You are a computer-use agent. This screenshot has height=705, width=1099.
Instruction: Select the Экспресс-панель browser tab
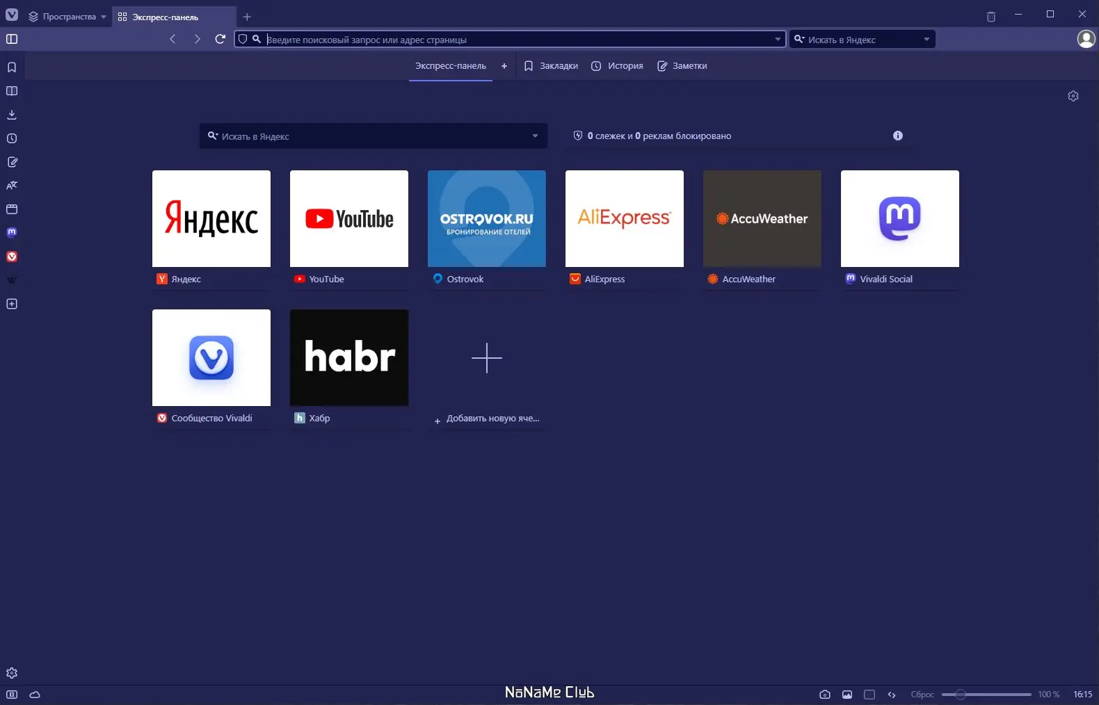click(174, 17)
